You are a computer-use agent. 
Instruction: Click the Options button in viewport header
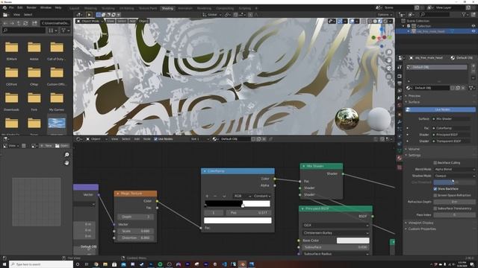point(385,15)
